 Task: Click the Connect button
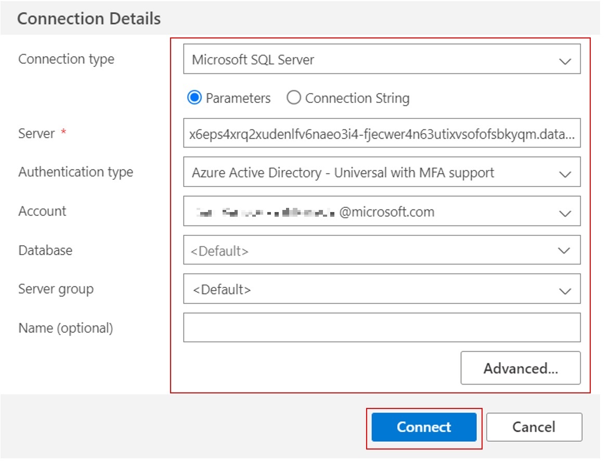click(x=424, y=427)
